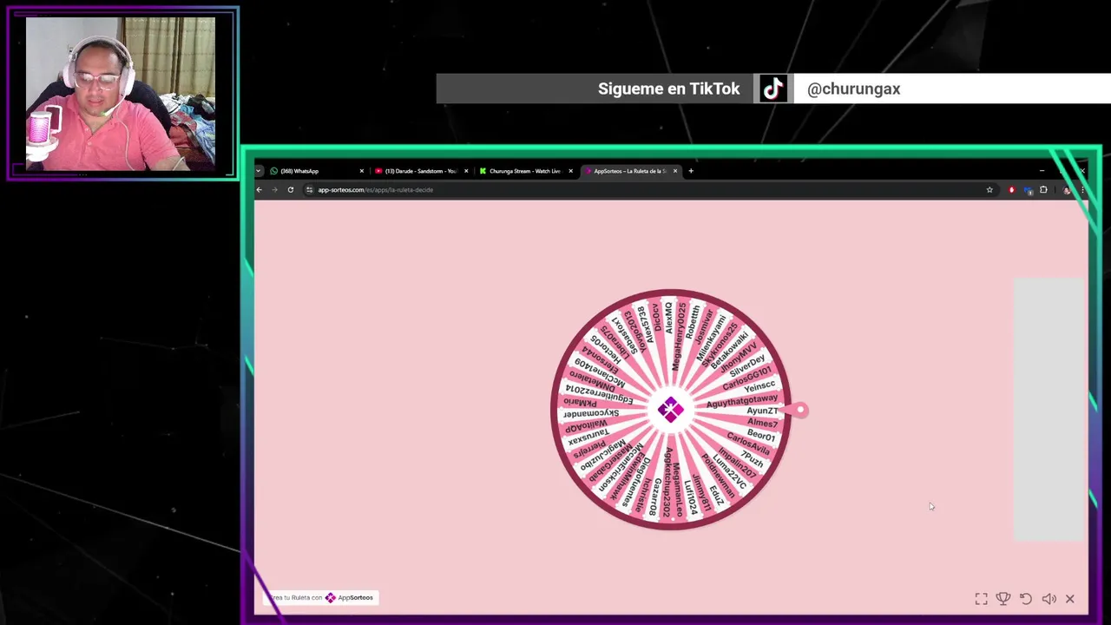Toggle fullscreen mode on the roulette page

[981, 599]
